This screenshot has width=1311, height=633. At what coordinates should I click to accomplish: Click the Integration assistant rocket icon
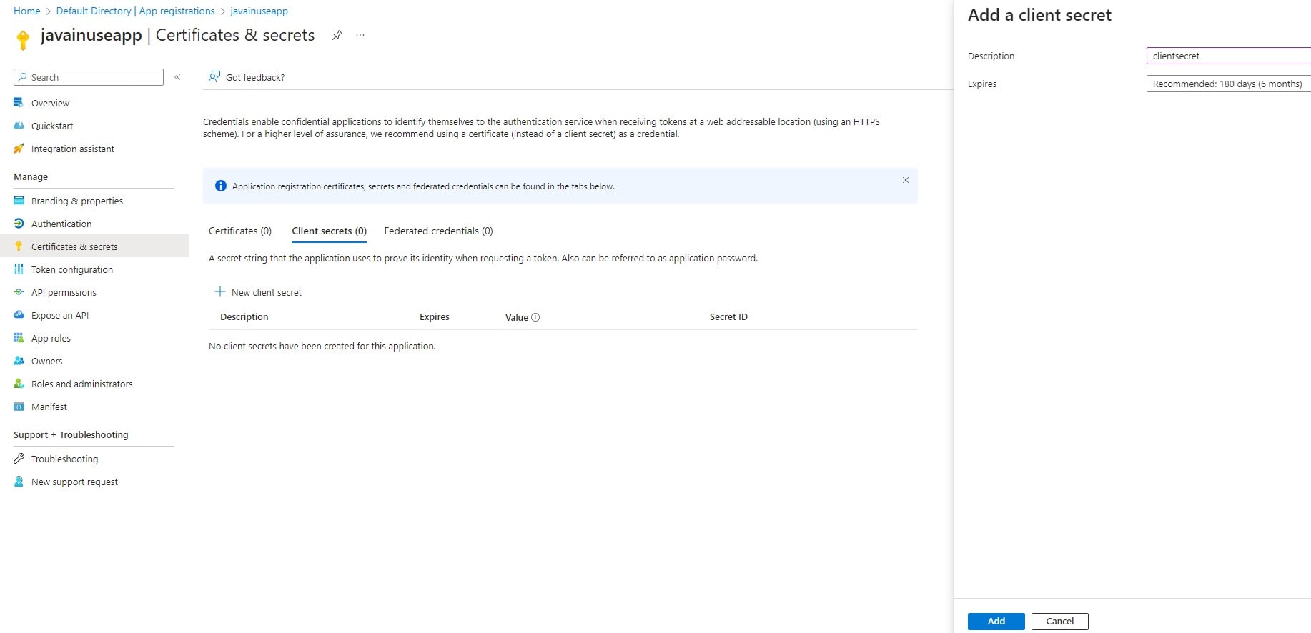tap(19, 149)
